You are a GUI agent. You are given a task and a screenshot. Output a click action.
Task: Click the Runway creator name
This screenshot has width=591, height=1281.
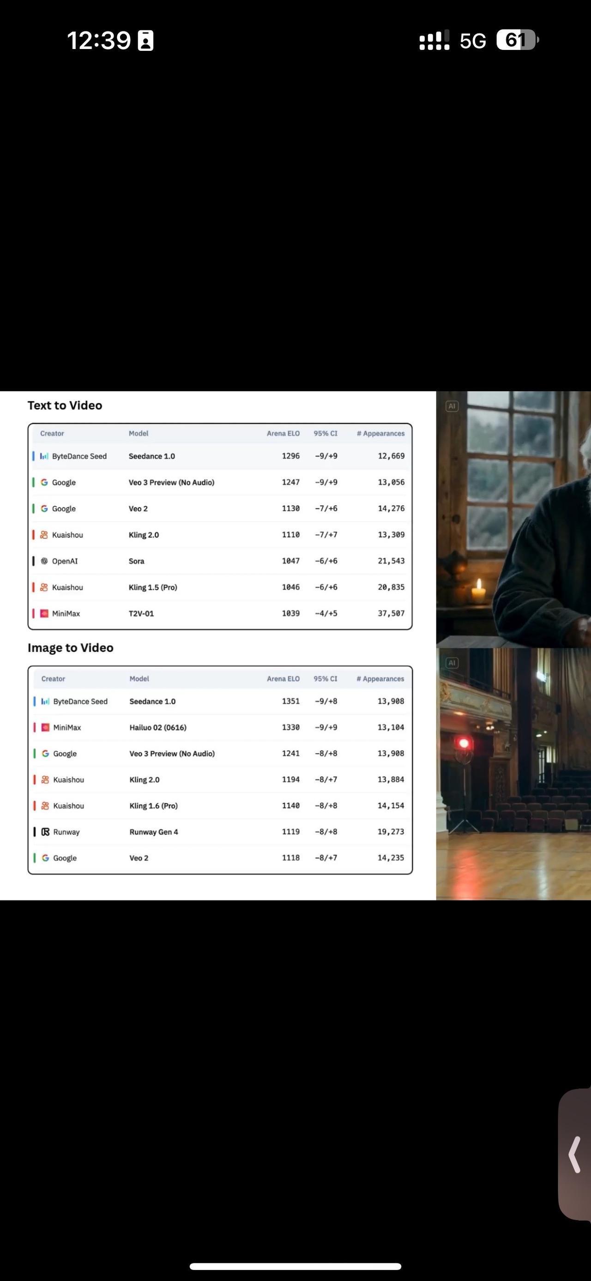66,832
